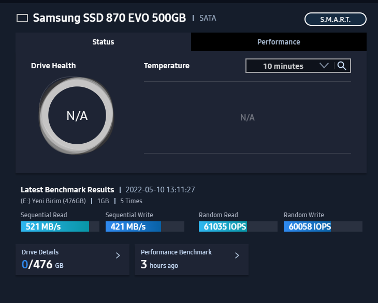Click the 5 Times benchmark count label
Viewport: 378px width, 303px height.
click(131, 201)
